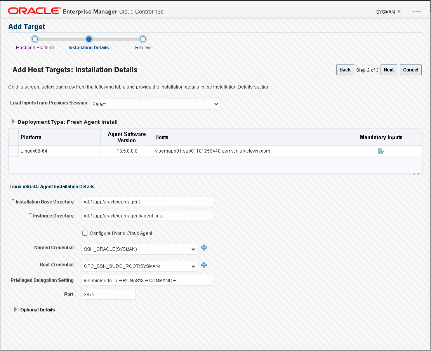Cancel the Add Host Targets wizard
The height and width of the screenshot is (351, 431).
point(410,70)
